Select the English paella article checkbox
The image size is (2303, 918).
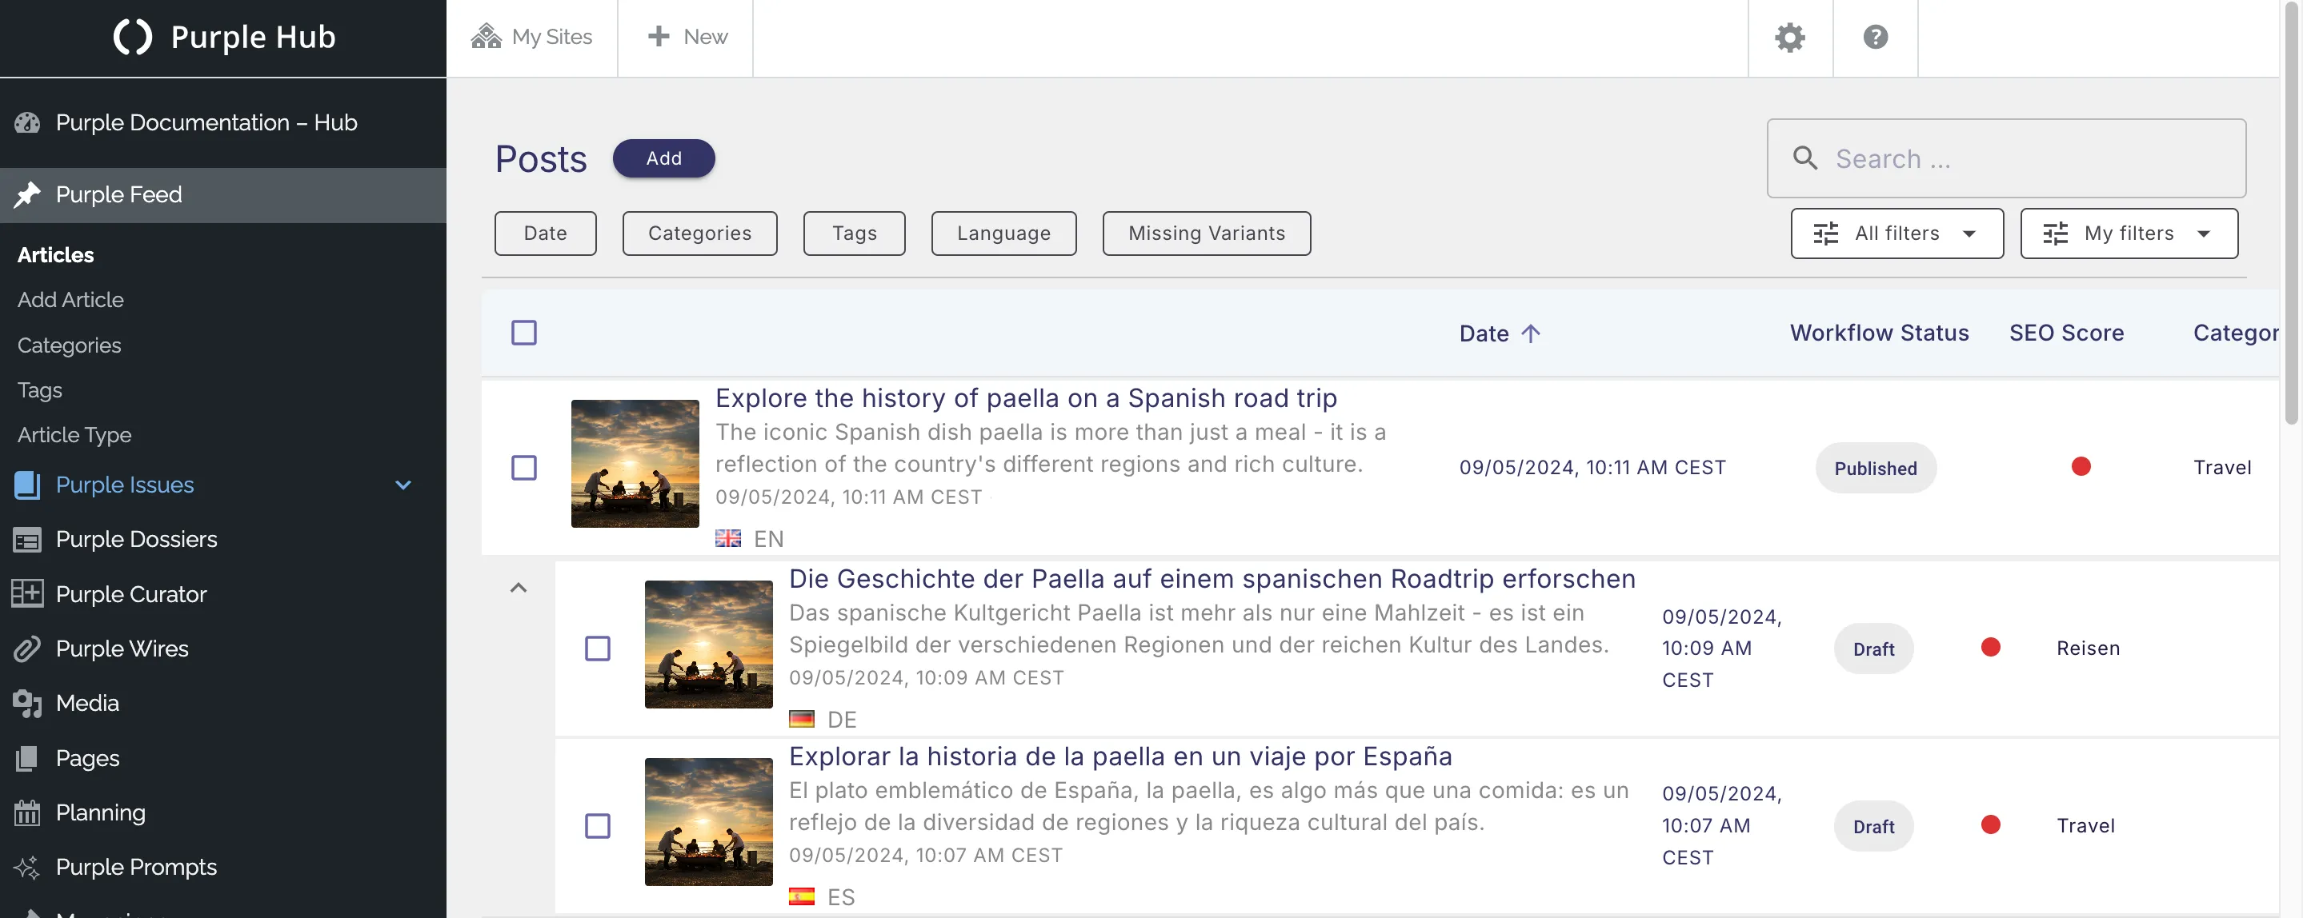coord(524,468)
